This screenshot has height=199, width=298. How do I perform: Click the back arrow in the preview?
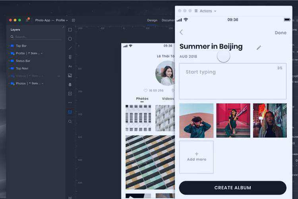click(182, 32)
